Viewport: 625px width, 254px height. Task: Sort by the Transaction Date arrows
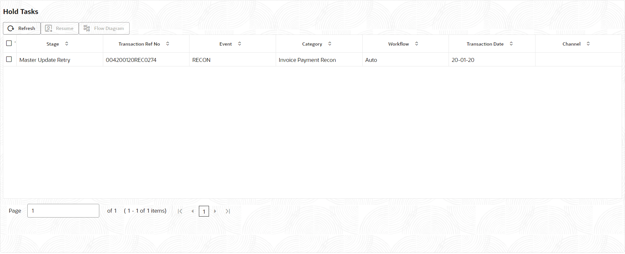pos(511,44)
